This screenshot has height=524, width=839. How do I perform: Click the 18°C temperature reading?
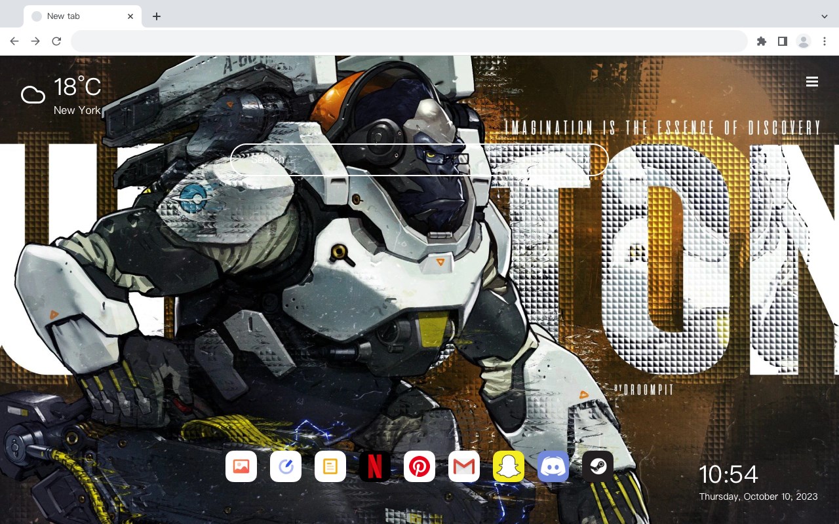click(x=77, y=87)
